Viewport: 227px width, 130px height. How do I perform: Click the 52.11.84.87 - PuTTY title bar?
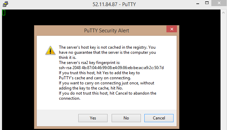[x=114, y=4]
